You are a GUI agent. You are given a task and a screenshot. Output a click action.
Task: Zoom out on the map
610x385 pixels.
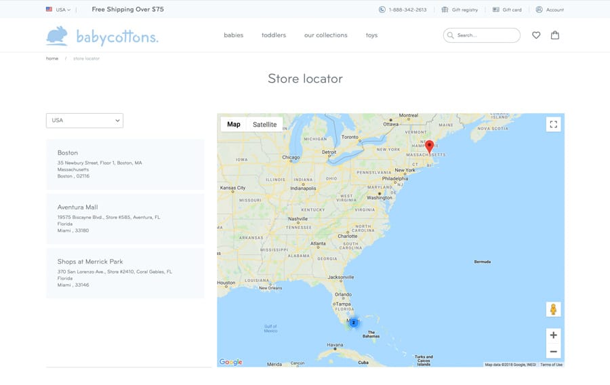tap(554, 352)
